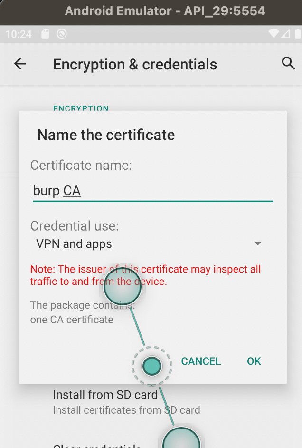This screenshot has height=448, width=302.
Task: Click the battery status icon
Action: tap(297, 33)
